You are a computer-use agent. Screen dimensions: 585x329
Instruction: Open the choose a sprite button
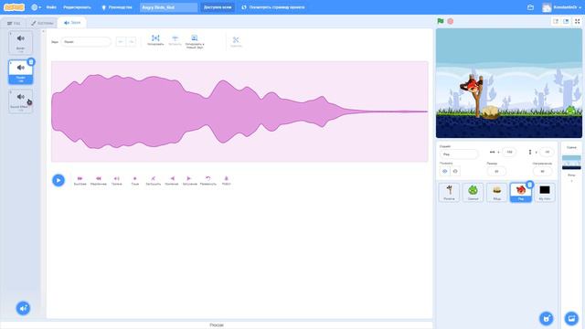pos(547,319)
